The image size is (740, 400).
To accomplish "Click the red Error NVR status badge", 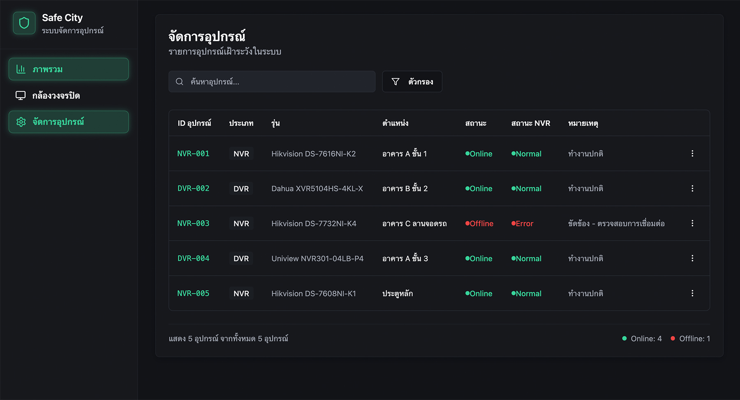I will click(x=523, y=223).
